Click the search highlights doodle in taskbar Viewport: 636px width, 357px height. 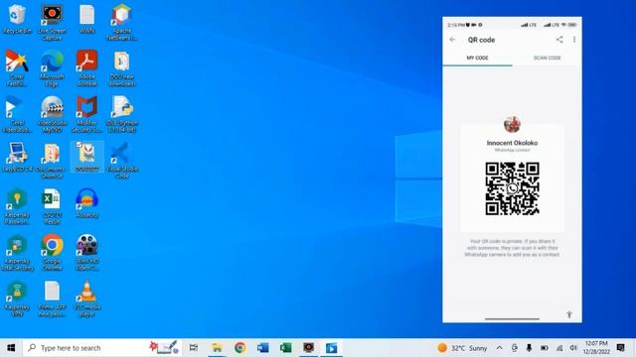(164, 348)
